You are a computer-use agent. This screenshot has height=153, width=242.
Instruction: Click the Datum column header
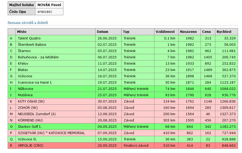102,32
